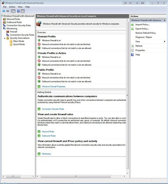Open the Main Mode folder

point(18,41)
